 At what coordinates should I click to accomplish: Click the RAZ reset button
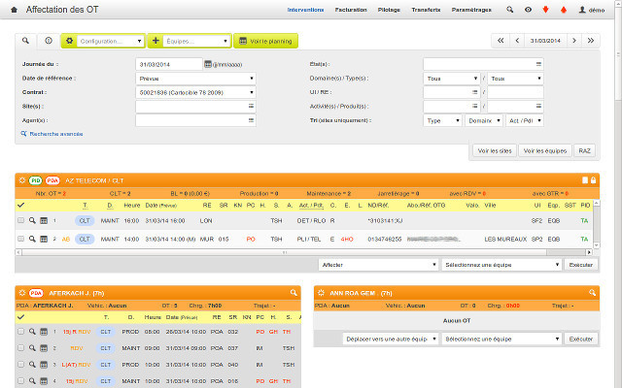pyautogui.click(x=585, y=151)
